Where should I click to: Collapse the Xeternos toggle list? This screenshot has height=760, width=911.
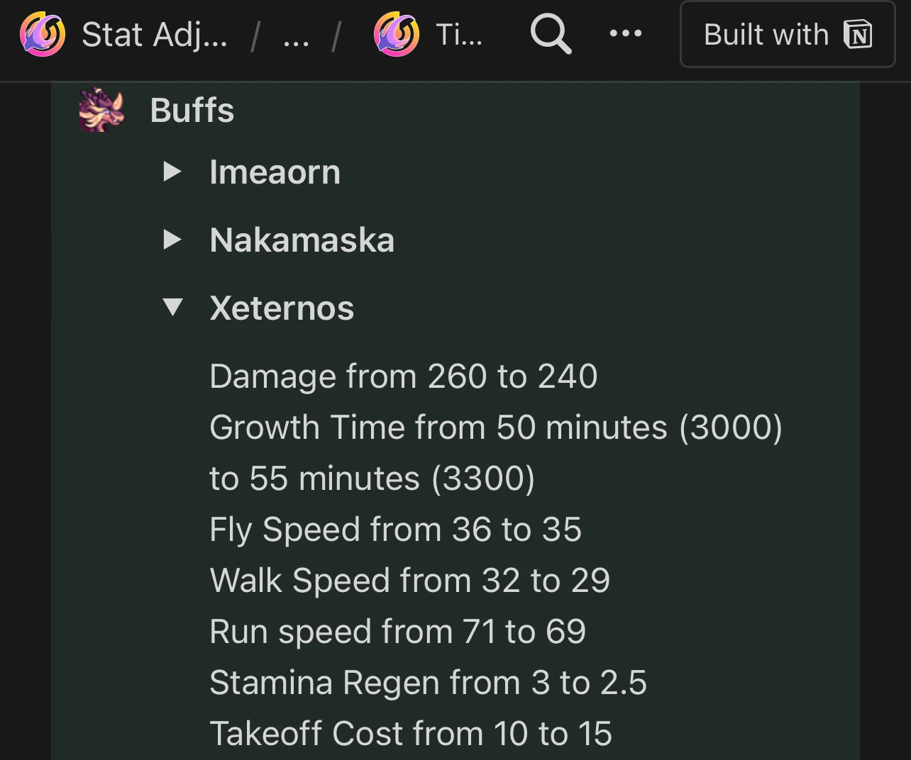[x=171, y=308]
